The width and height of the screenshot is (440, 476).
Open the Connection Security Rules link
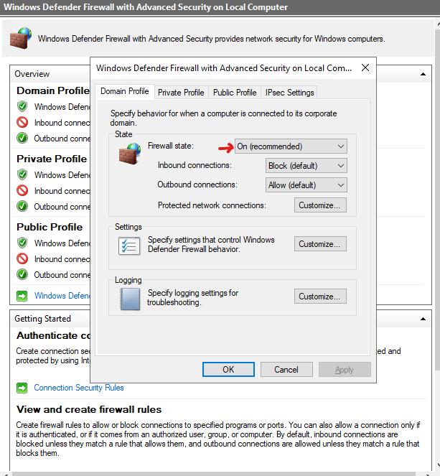pos(79,388)
